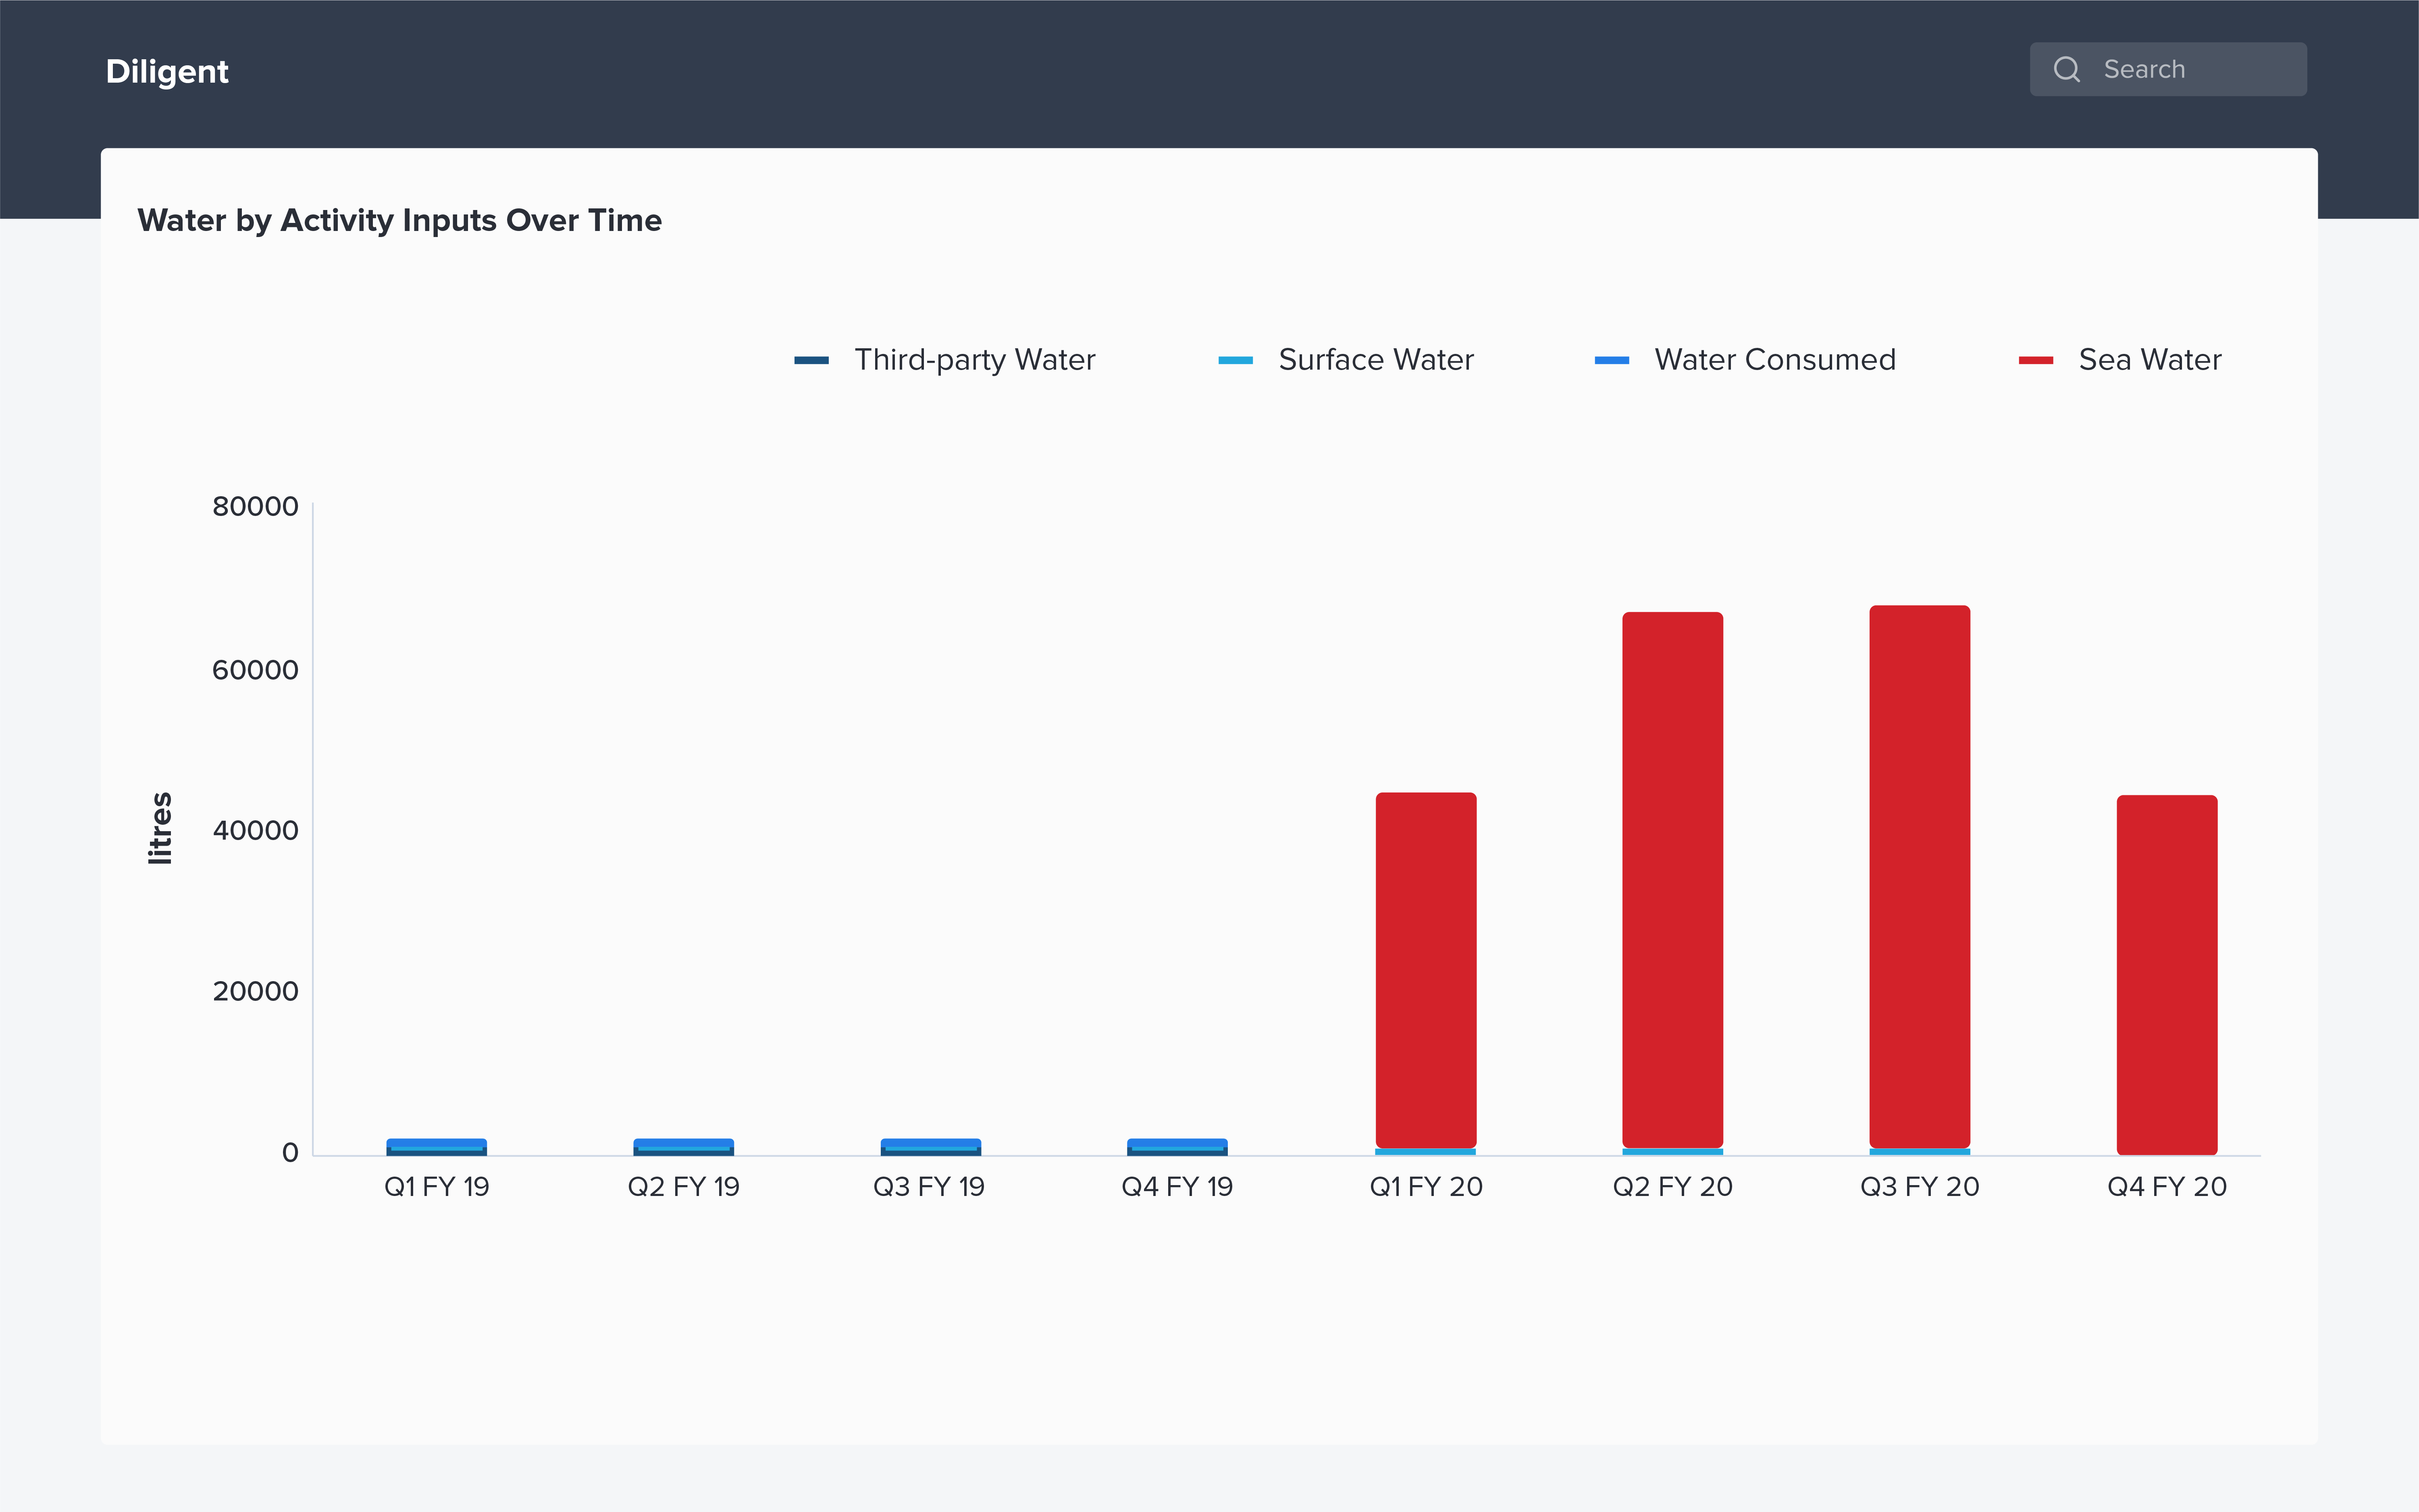Focus the Search input field
This screenshot has height=1512, width=2419.
tap(2168, 69)
